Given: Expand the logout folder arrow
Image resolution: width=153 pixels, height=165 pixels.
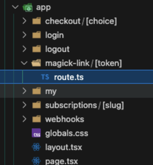Looking at the screenshot, I should pos(24,49).
